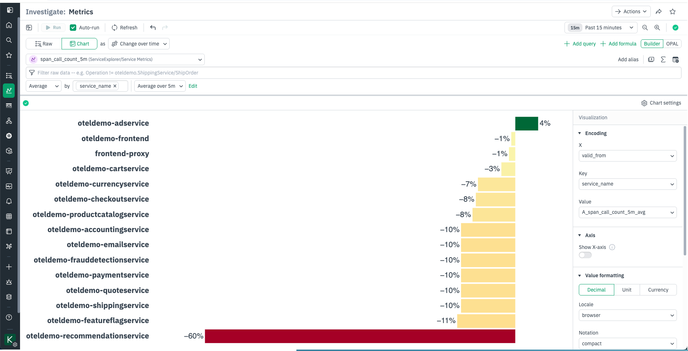688x351 pixels.
Task: Select Currency value formatting
Action: click(x=658, y=290)
